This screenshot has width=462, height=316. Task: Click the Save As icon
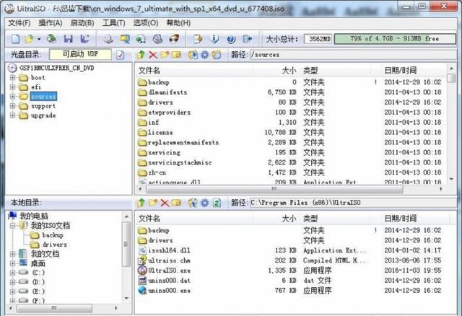coord(84,38)
